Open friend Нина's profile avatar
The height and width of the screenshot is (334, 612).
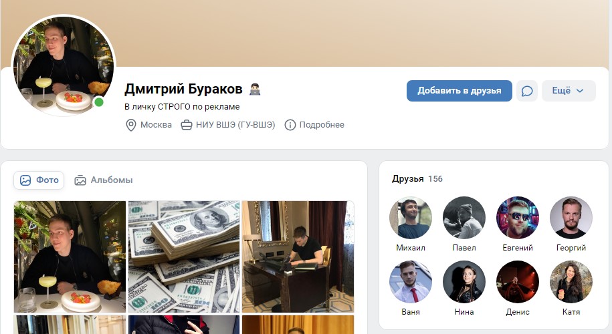pyautogui.click(x=464, y=282)
